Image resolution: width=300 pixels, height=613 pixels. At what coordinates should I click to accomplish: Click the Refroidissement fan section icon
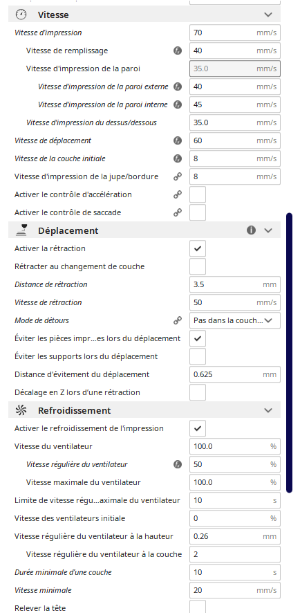click(21, 410)
